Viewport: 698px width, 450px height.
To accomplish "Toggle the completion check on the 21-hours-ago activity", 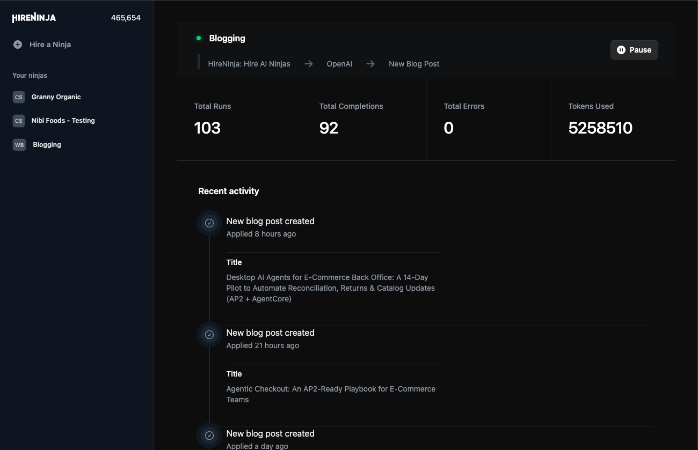I will coord(209,334).
